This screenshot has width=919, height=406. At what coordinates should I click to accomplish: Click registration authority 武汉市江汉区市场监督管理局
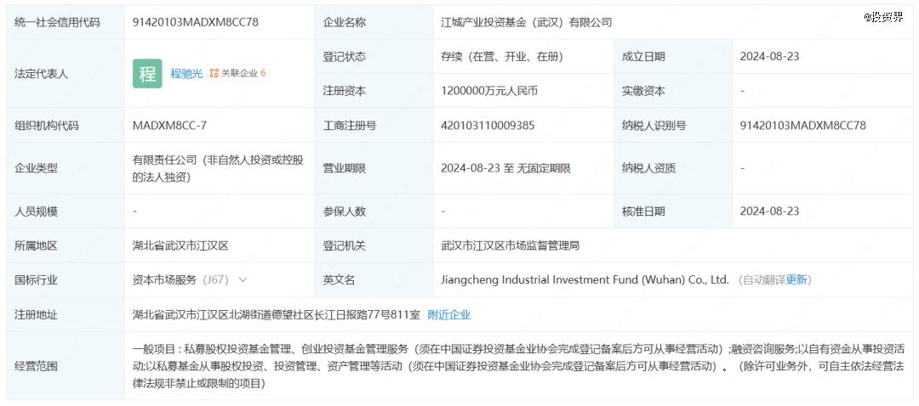coord(510,245)
